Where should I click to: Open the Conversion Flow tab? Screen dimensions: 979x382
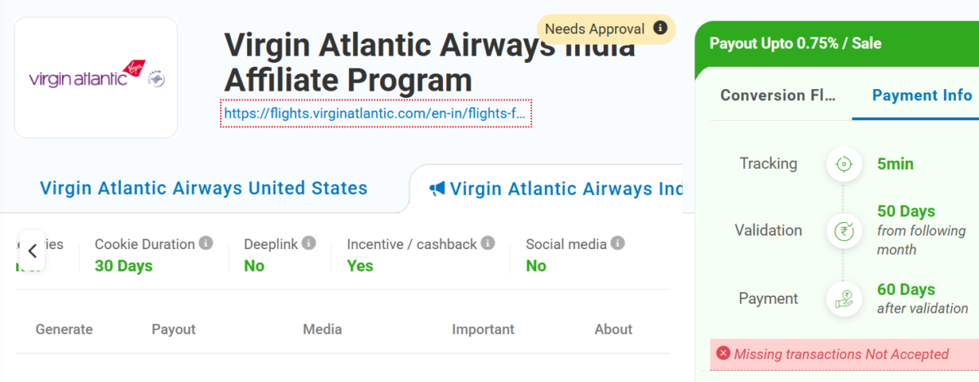[x=778, y=95]
